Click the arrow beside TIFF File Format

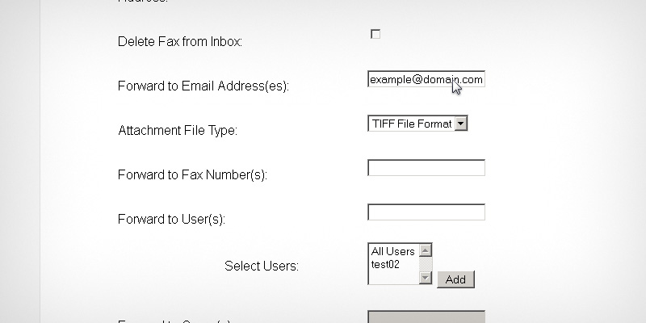coord(461,124)
